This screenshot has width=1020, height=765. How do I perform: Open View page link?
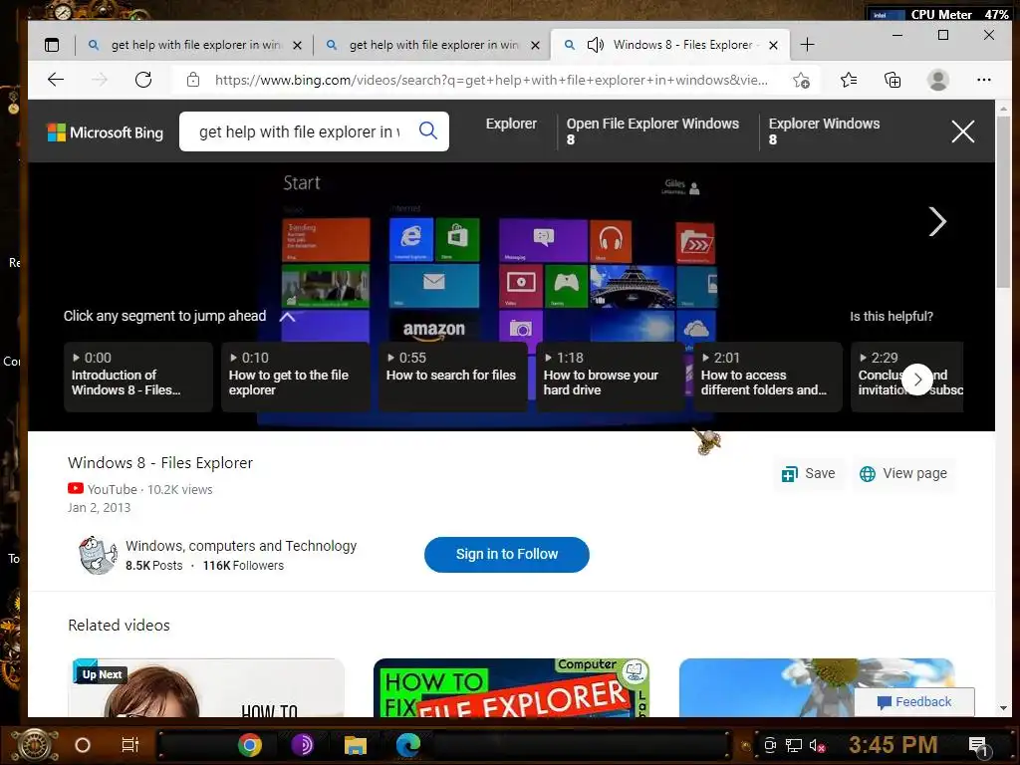pos(902,473)
